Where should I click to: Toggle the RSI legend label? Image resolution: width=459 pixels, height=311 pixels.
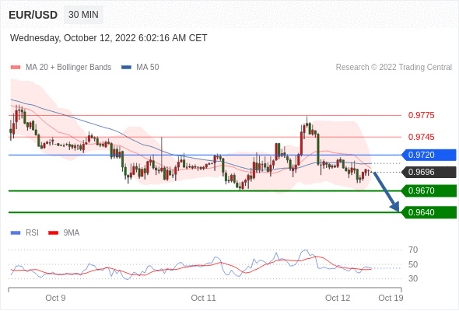click(32, 233)
